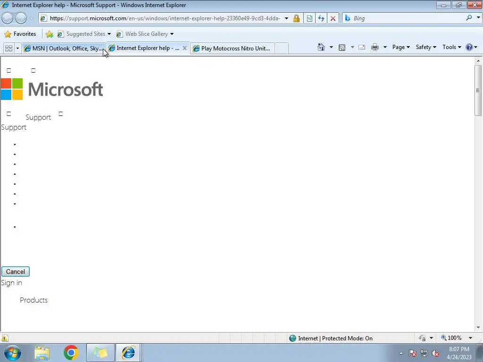Click the Internet zone globe icon
Viewport: 483px width, 362px height.
tap(292, 338)
